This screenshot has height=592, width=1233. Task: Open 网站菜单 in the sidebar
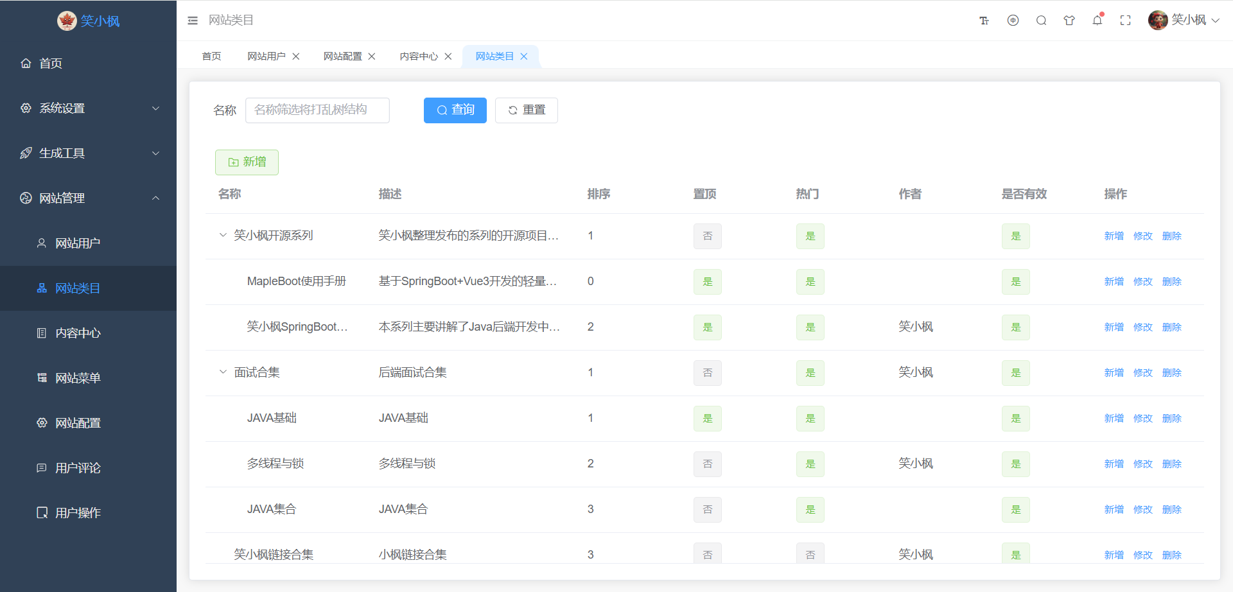click(88, 378)
